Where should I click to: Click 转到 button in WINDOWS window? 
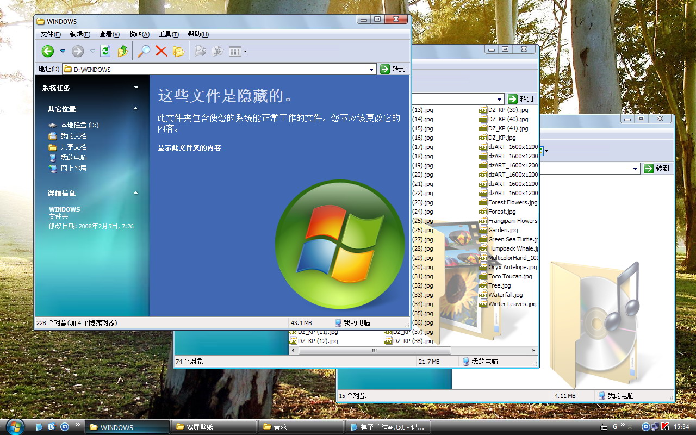click(x=393, y=69)
